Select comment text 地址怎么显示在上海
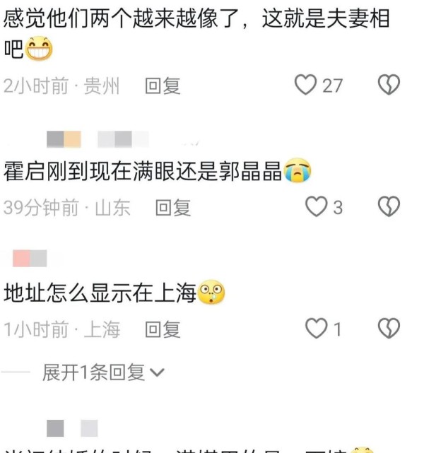The height and width of the screenshot is (453, 424). click(x=100, y=293)
